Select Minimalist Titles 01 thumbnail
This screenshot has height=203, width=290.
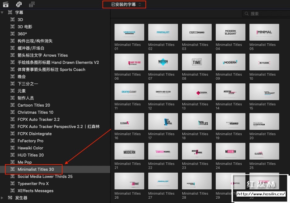point(129,32)
